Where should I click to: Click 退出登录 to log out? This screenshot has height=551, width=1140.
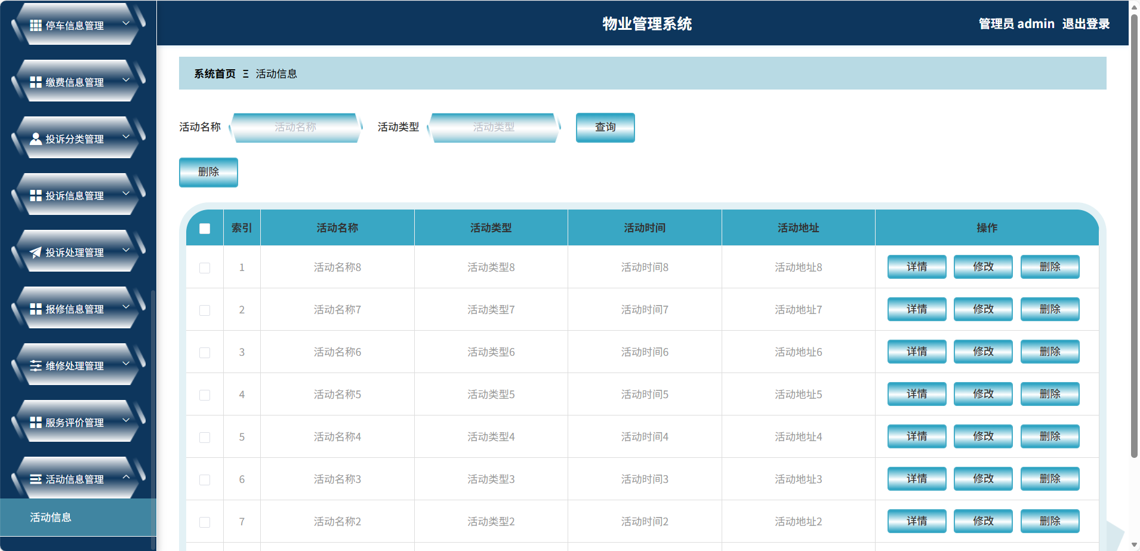[x=1086, y=24]
